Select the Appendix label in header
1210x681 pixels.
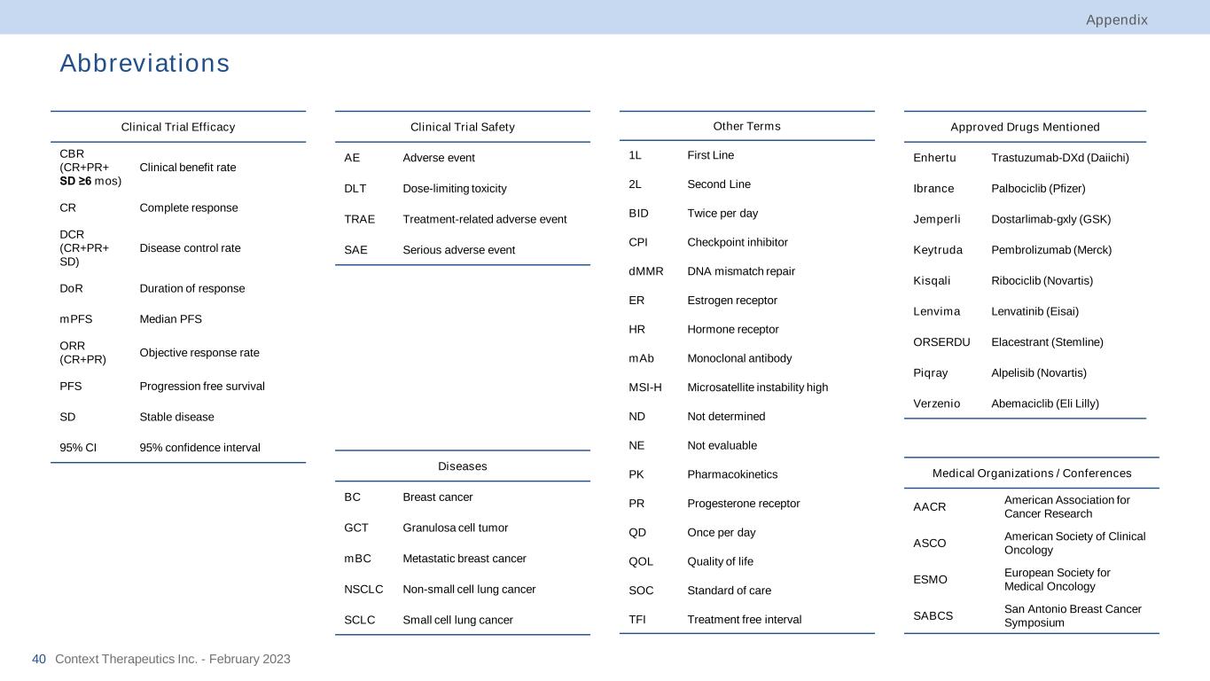1117,20
